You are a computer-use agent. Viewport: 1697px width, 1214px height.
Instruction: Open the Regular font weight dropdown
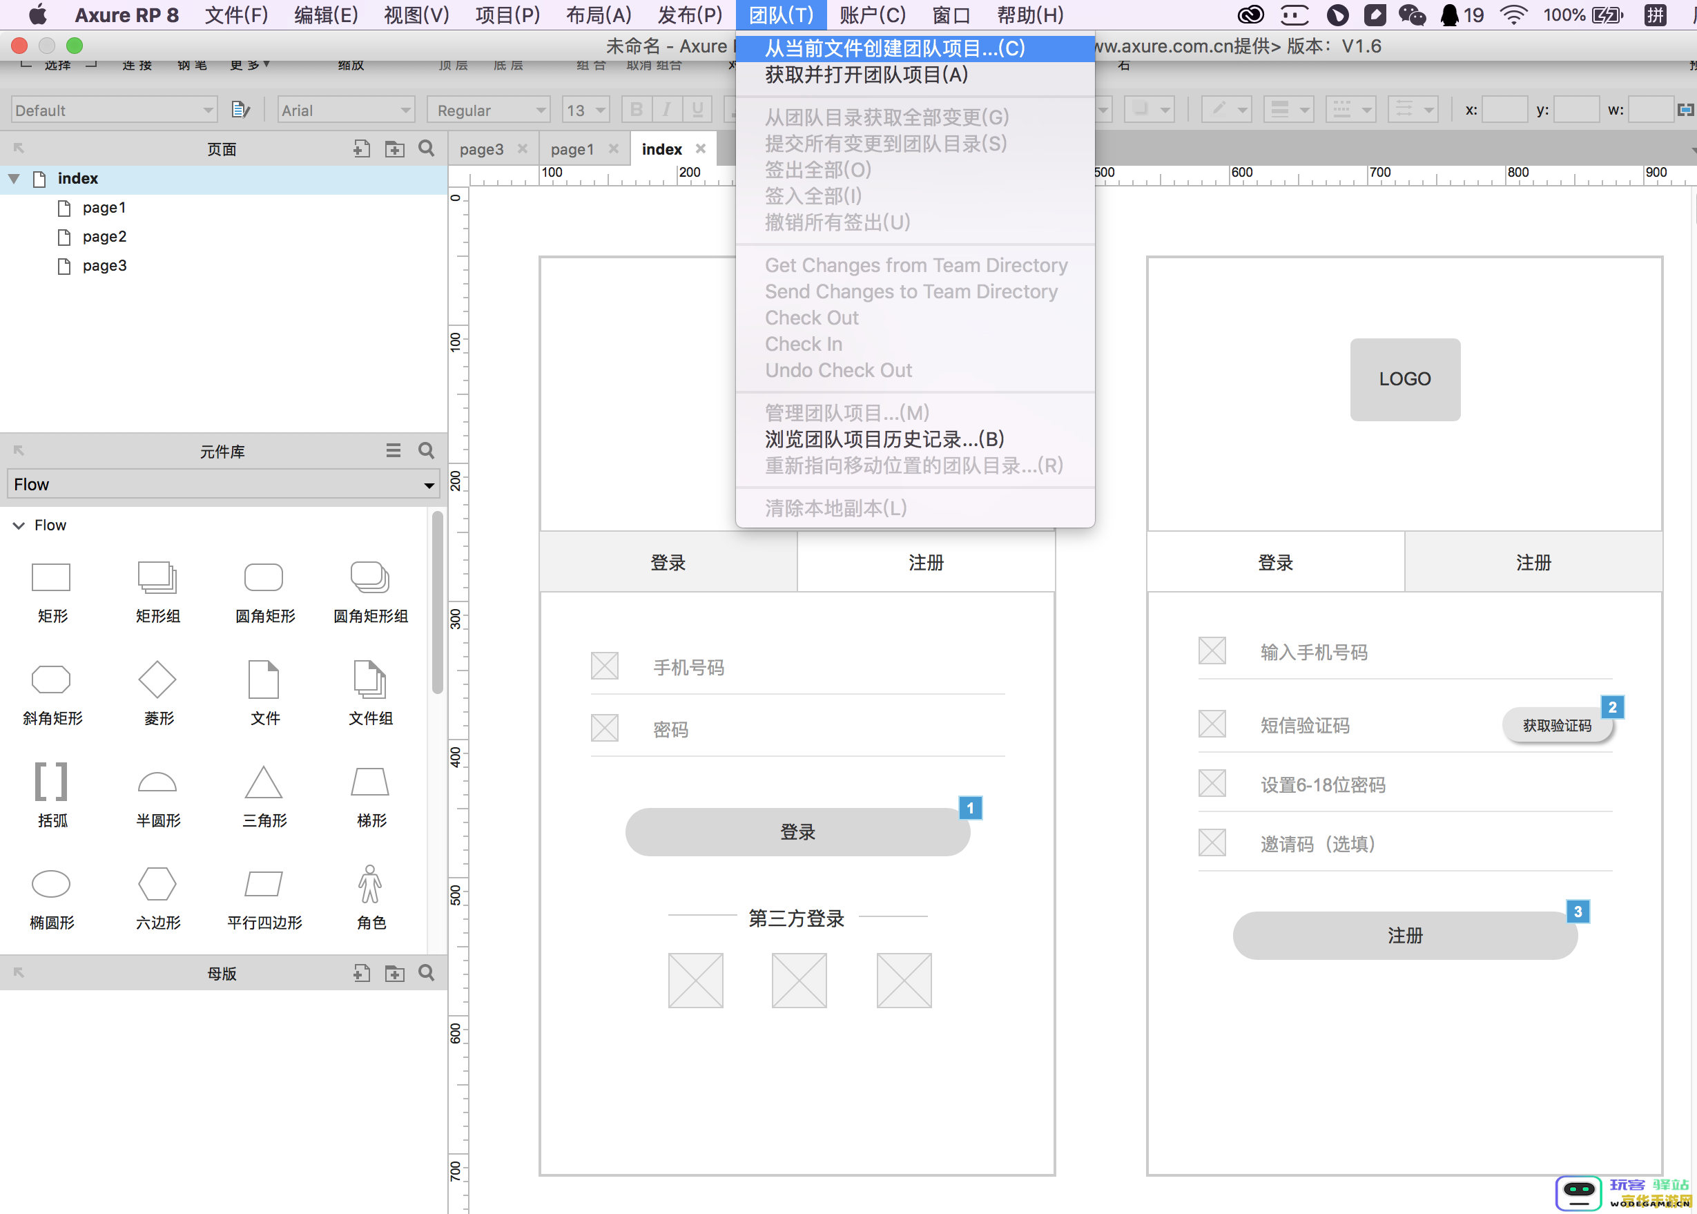click(x=489, y=110)
